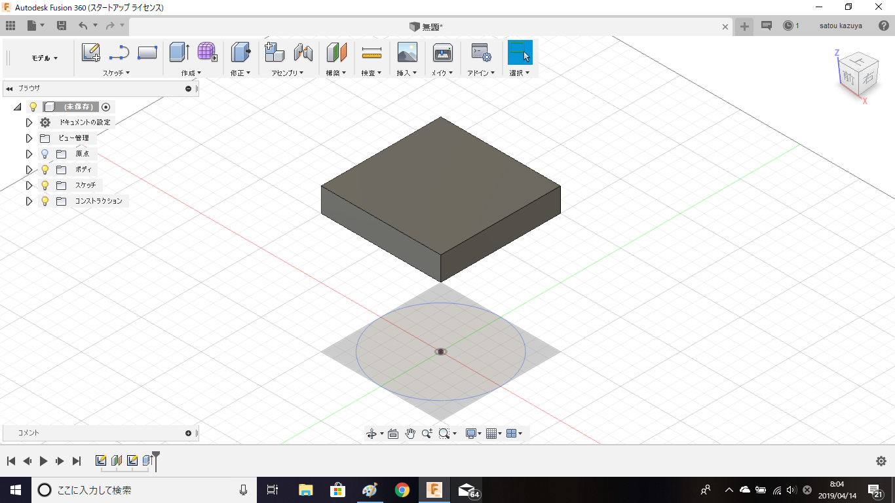Toggle visibility bulb of Construction folder
Screen dimensions: 895x503
[x=45, y=201]
